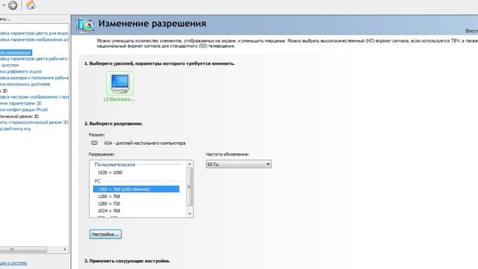
Task: Open Manage 3D settings link (параметрами 3D)
Action: click(x=21, y=103)
